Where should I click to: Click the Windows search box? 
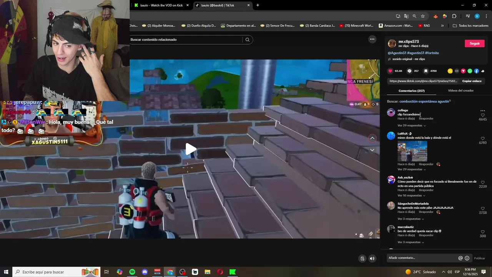57,272
